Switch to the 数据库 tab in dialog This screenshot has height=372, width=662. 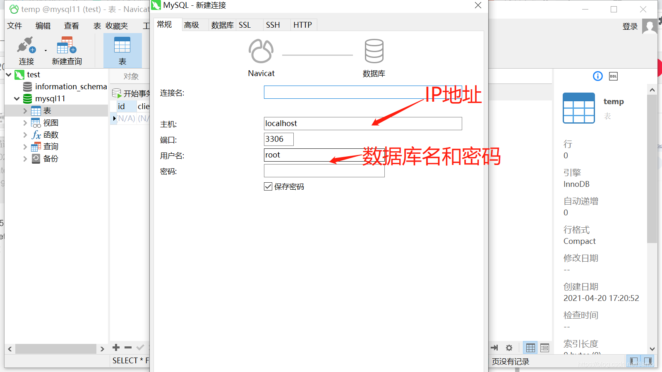click(x=222, y=25)
